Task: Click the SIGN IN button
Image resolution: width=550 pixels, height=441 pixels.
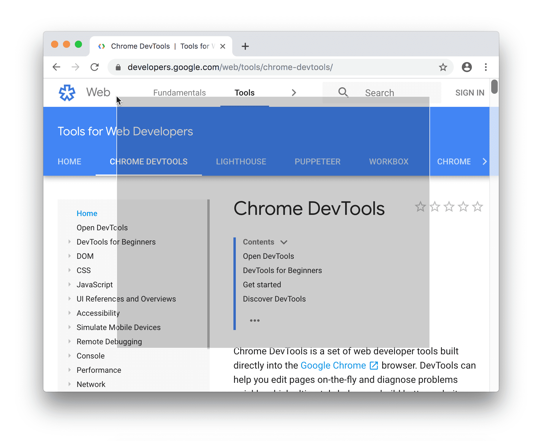Action: pyautogui.click(x=470, y=93)
